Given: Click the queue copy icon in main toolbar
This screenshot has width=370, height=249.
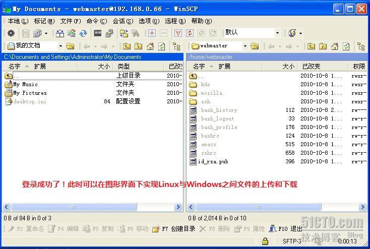Looking at the screenshot, I should point(37,33).
